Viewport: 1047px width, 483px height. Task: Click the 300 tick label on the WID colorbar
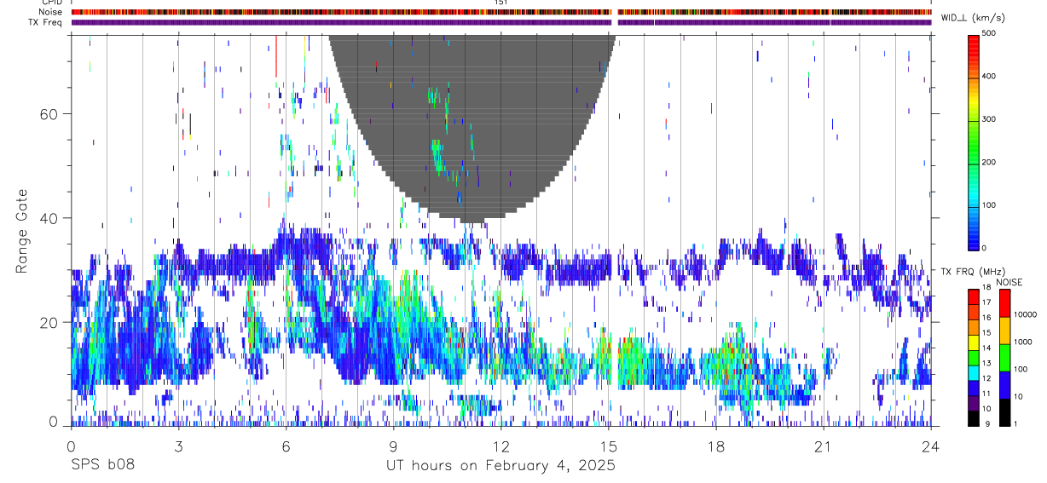[x=990, y=119]
